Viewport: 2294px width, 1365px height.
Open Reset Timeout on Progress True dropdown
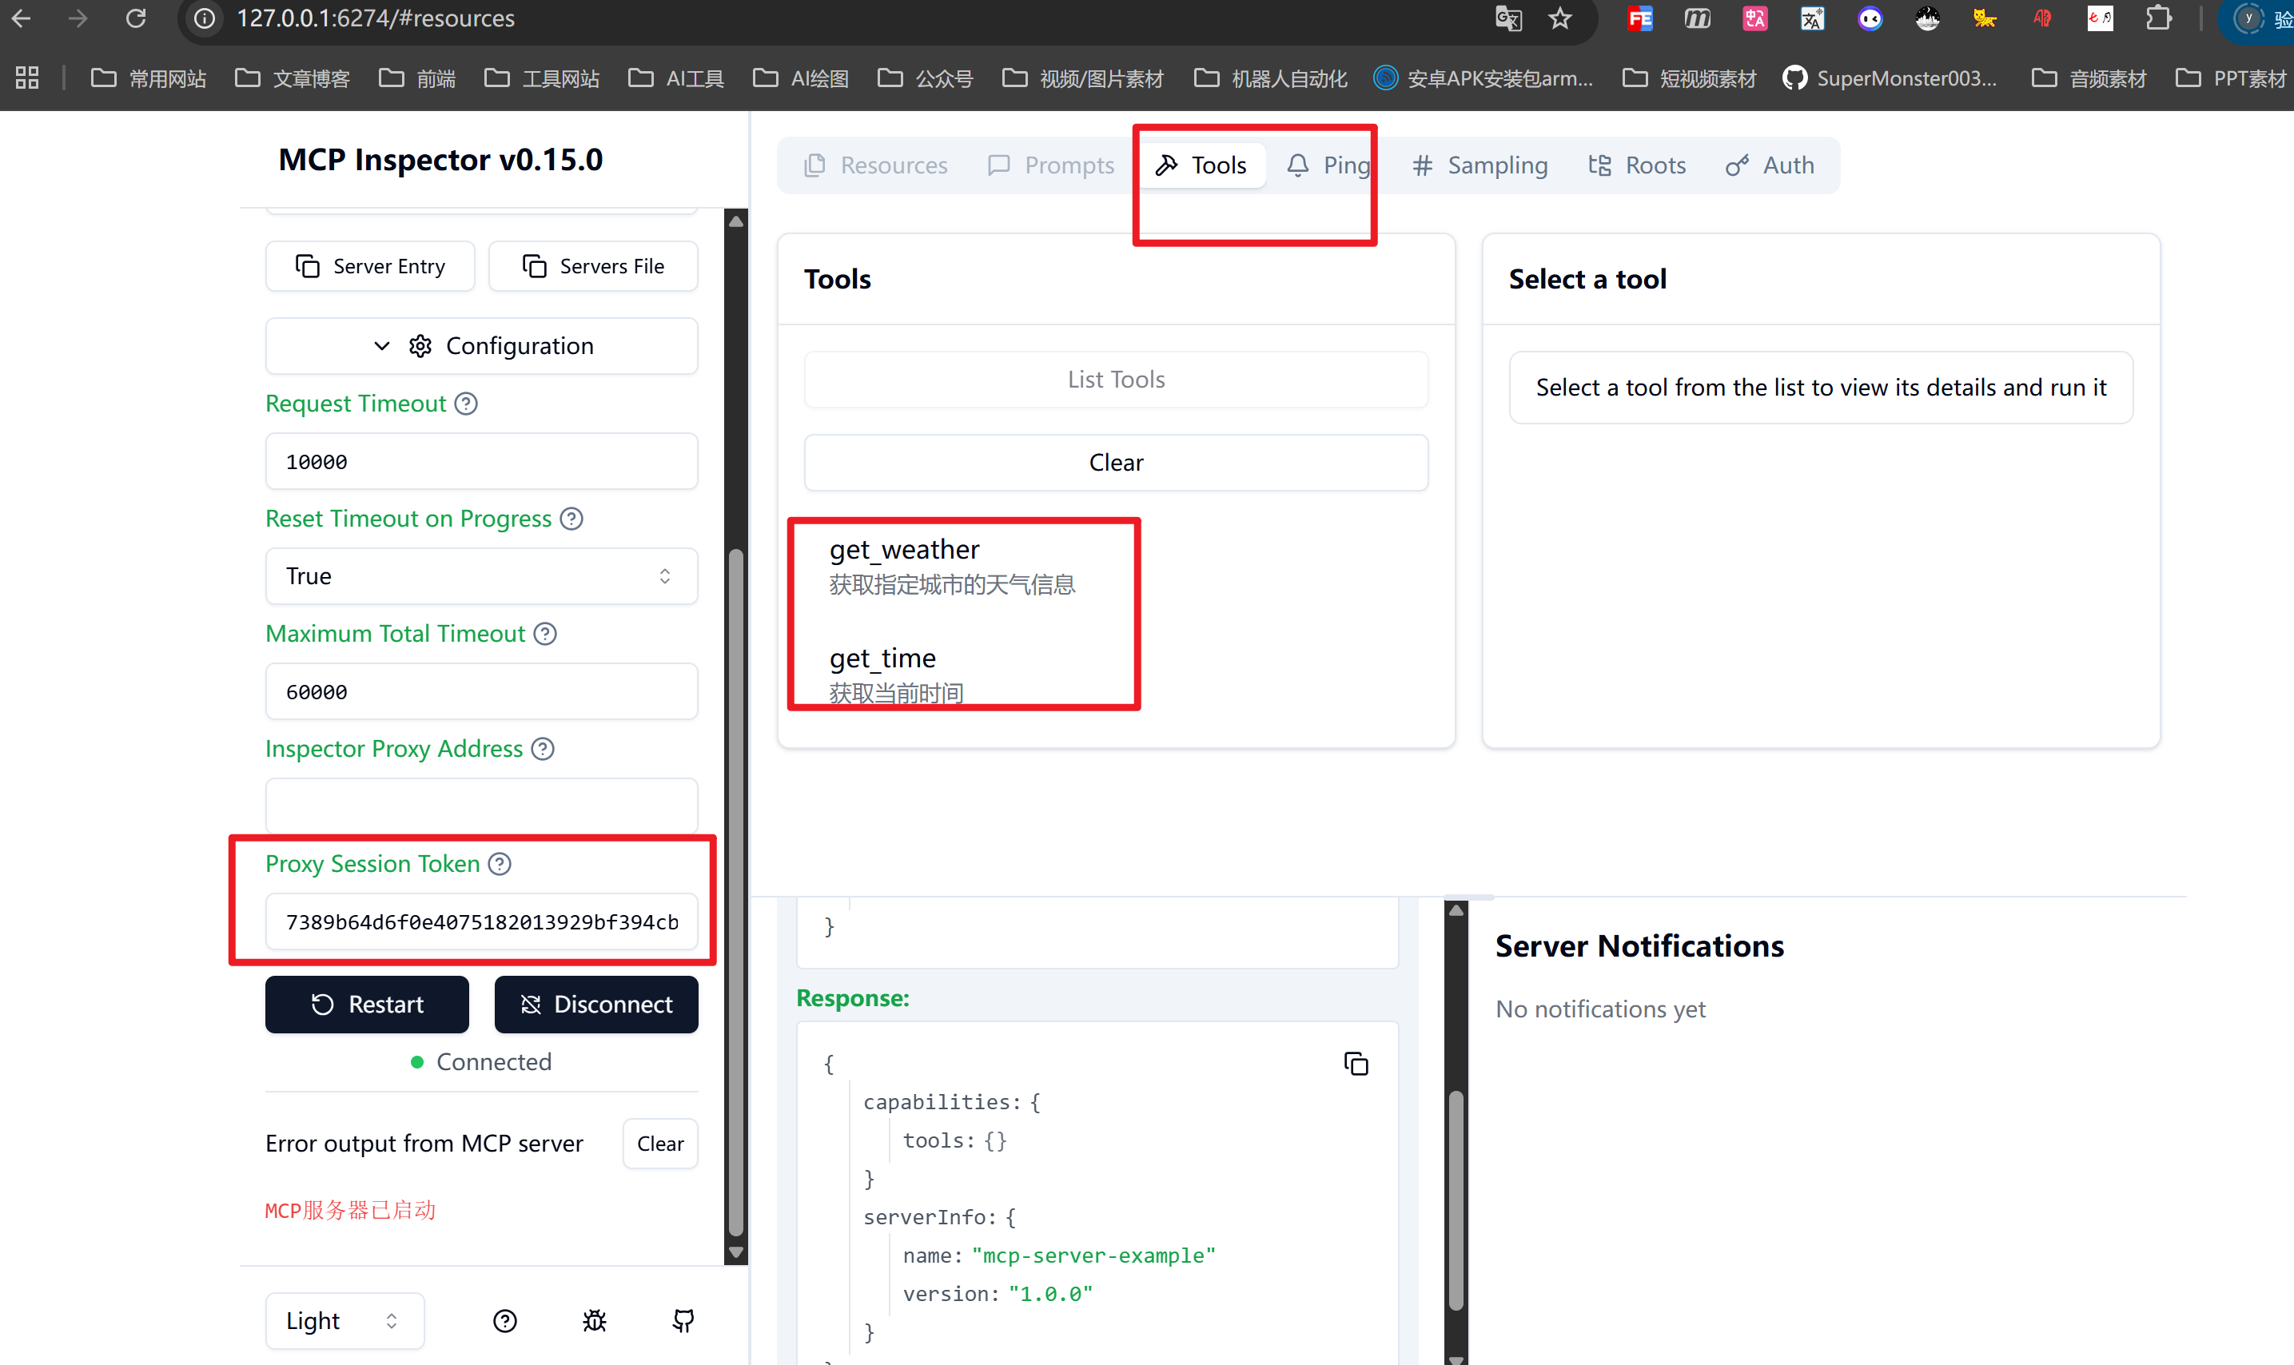pyautogui.click(x=481, y=575)
